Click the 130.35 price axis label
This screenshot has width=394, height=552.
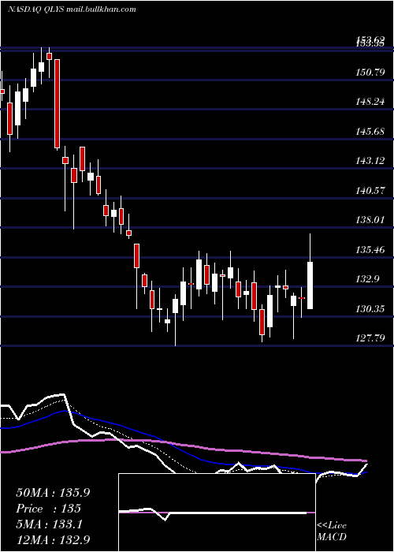[x=370, y=309]
